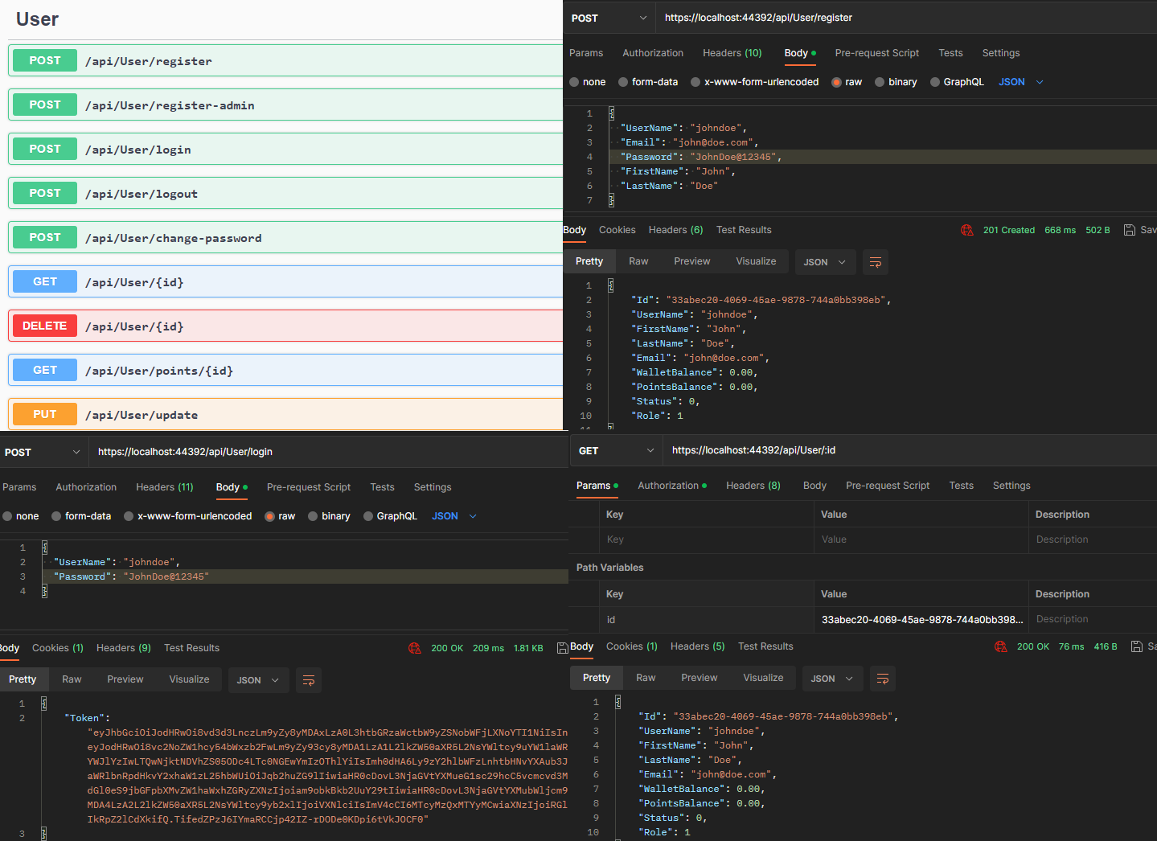The width and height of the screenshot is (1157, 841).
Task: Switch to Authorization tab in login request
Action: click(x=86, y=487)
